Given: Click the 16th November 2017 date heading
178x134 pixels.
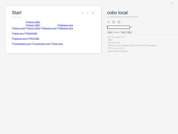Looking at the screenshot, I should coord(116,37).
